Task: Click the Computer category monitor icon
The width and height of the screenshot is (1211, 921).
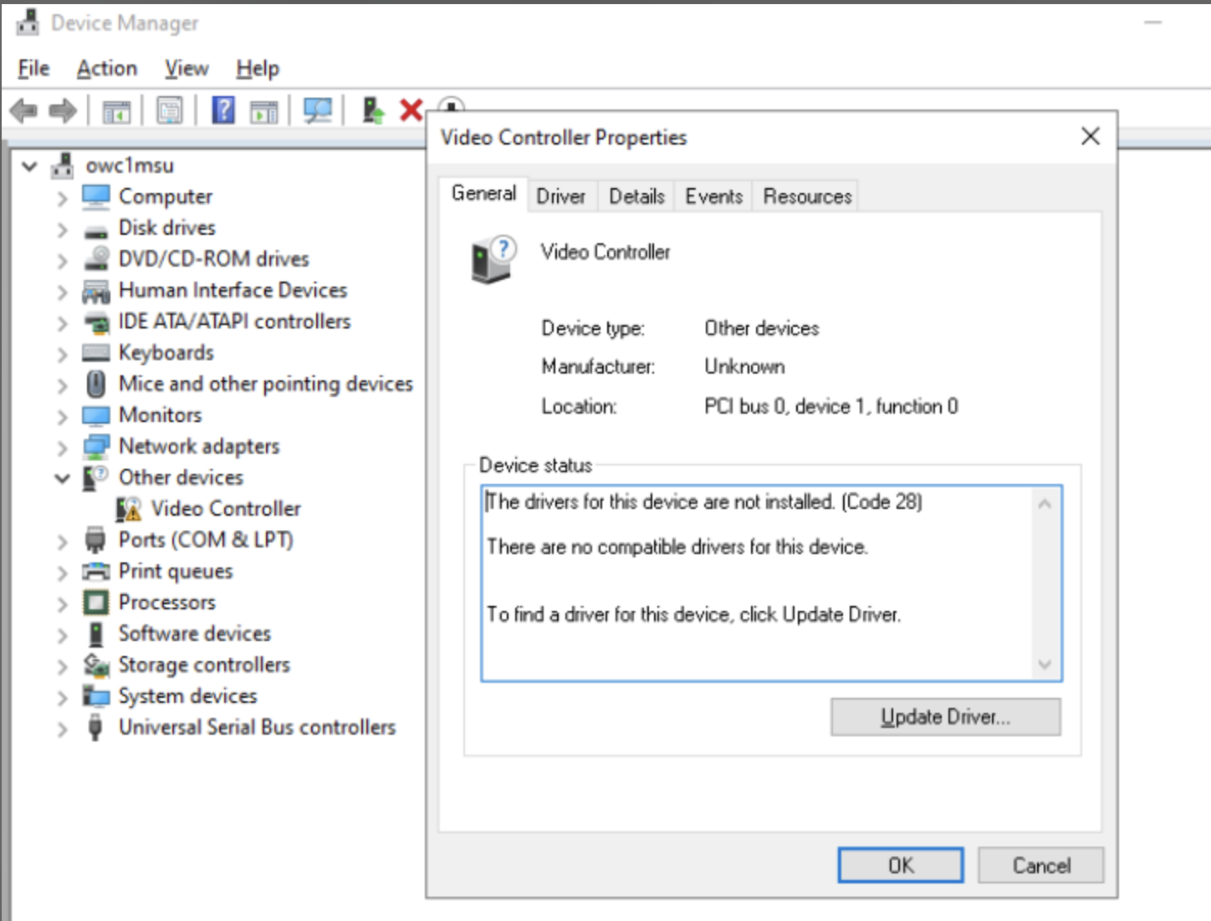Action: (x=96, y=196)
